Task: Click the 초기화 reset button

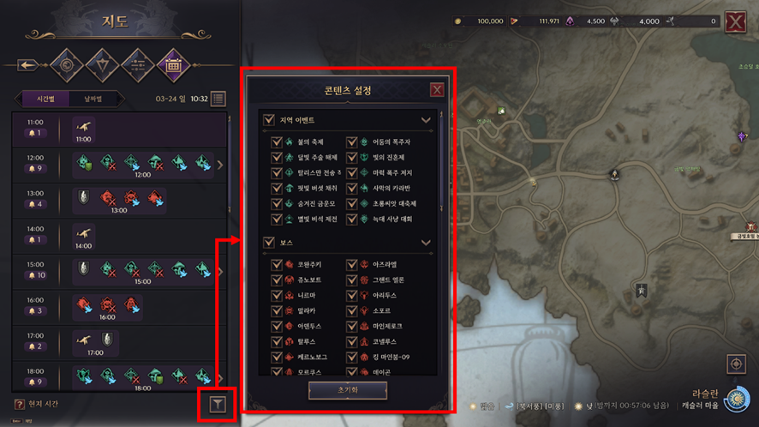Action: [x=348, y=390]
